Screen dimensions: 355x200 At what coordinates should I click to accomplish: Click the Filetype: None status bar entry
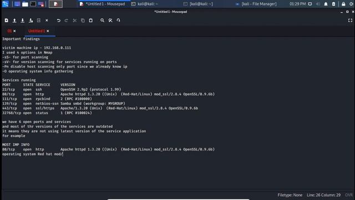click(x=290, y=195)
